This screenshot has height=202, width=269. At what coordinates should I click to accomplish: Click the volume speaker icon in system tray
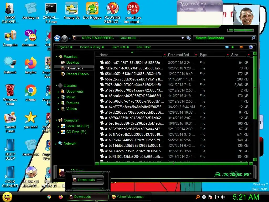tap(223, 197)
